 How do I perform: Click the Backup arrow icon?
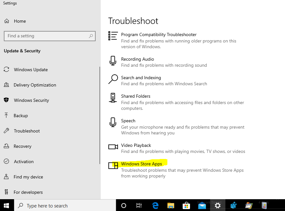coord(6,115)
